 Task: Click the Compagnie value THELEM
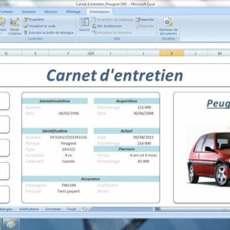[68, 185]
